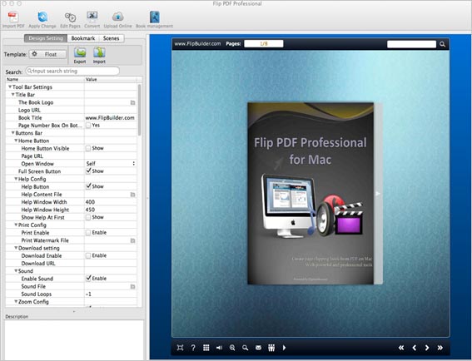Click the Import PDF toolbar icon
Image resolution: width=472 pixels, height=361 pixels.
(13, 17)
